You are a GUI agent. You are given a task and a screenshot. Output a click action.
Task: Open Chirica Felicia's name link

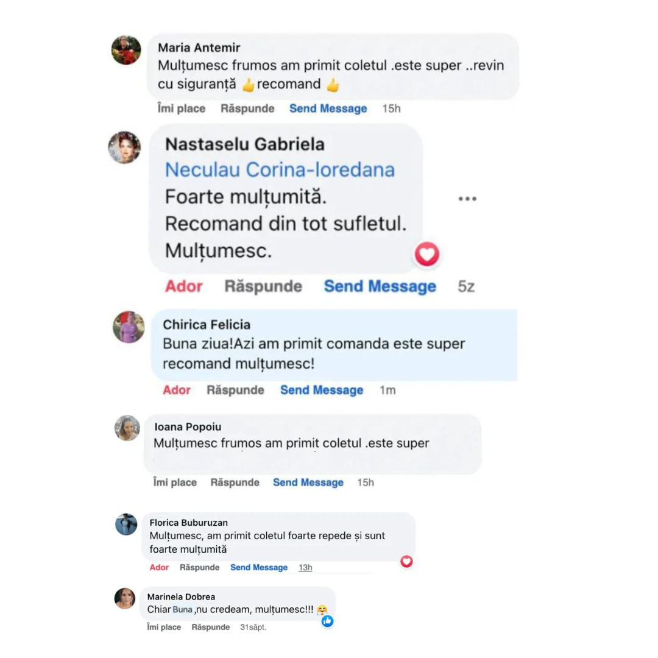click(x=207, y=325)
